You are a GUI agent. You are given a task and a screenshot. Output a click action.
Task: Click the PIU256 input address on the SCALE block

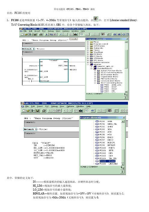pyautogui.click(x=33, y=66)
